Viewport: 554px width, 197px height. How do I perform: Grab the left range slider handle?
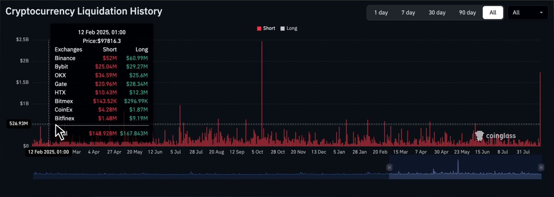(x=389, y=167)
